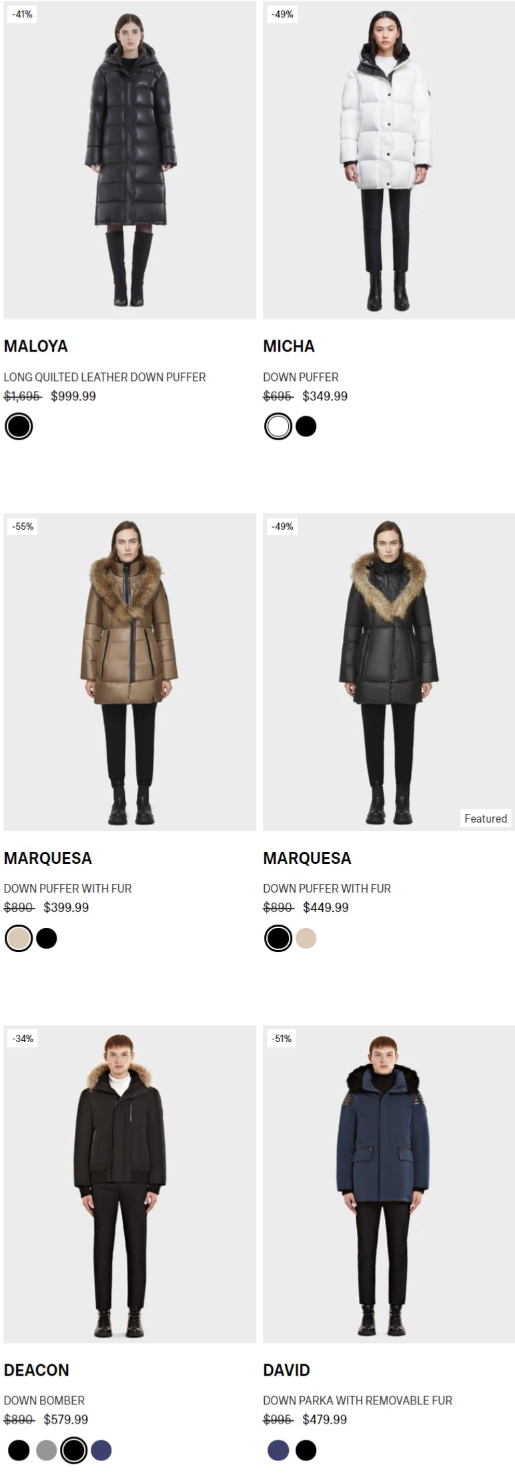
Task: Open Deacon down bomber product photo
Action: 129,1184
